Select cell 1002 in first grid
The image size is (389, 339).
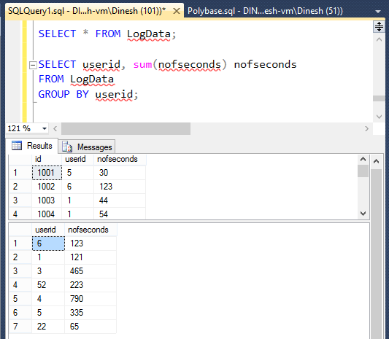click(x=47, y=187)
